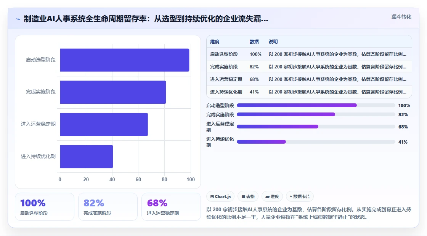
Task: Click the 进入持续优化期 label on the chart axis
Action: 38,156
